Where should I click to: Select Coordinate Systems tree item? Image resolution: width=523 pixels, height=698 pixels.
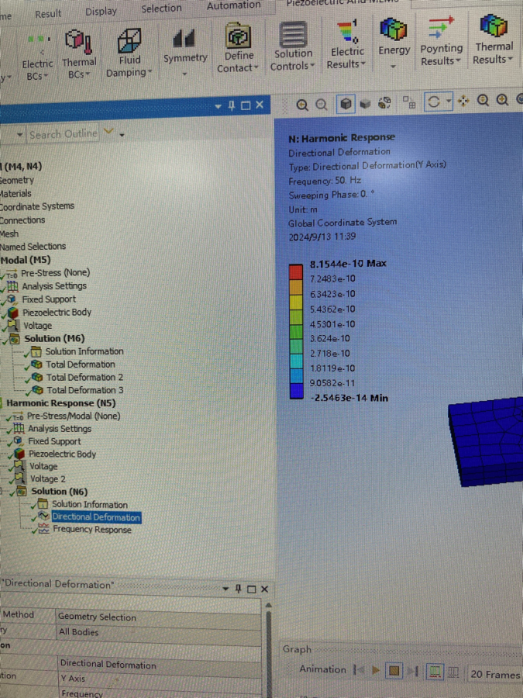(37, 206)
